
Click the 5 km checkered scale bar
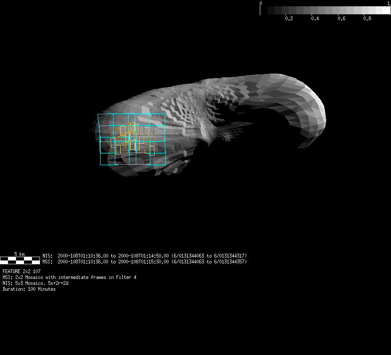(x=20, y=260)
